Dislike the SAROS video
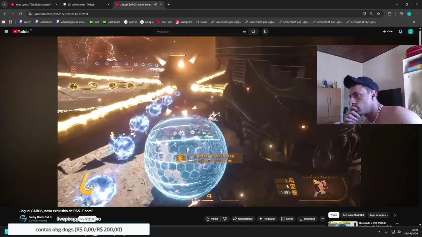Screen dimensions: 422x237 pyautogui.click(x=225, y=219)
